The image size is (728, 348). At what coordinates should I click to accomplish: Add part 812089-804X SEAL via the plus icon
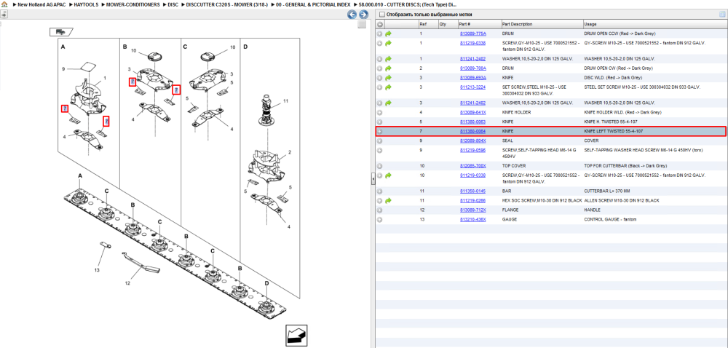(380, 141)
